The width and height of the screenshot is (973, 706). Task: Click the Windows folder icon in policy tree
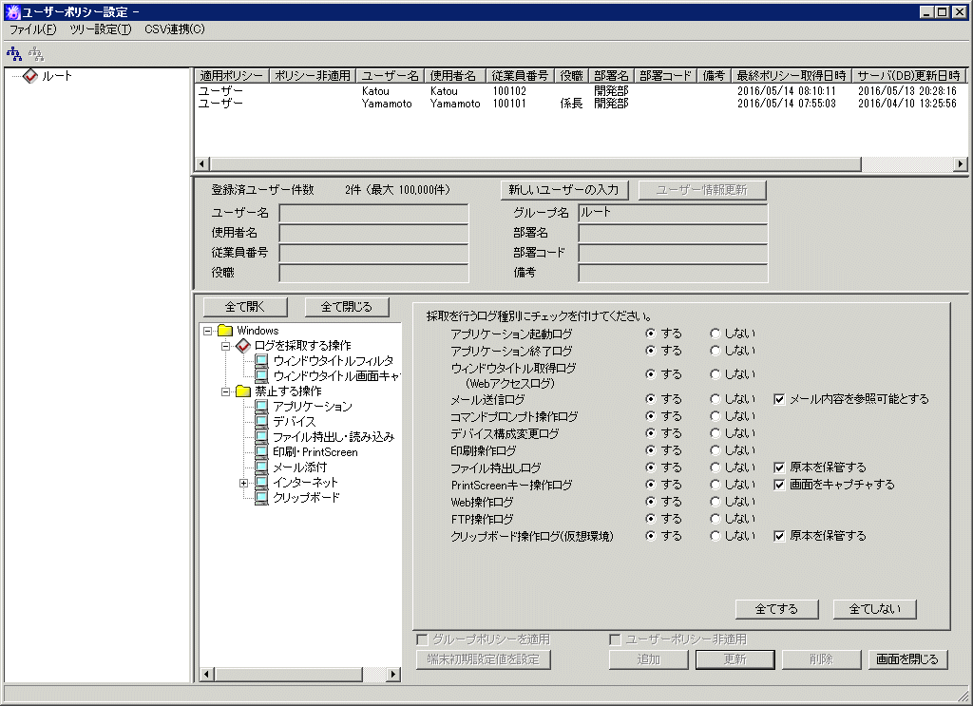tap(225, 331)
